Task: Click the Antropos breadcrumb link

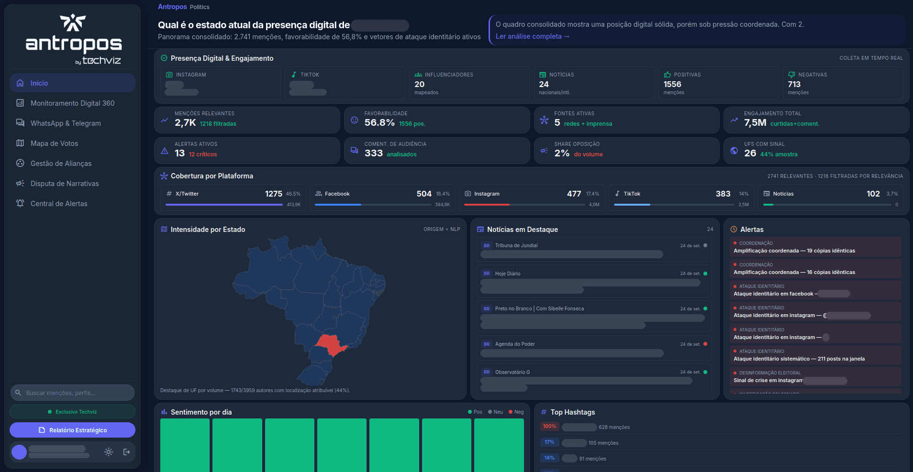Action: pyautogui.click(x=172, y=7)
